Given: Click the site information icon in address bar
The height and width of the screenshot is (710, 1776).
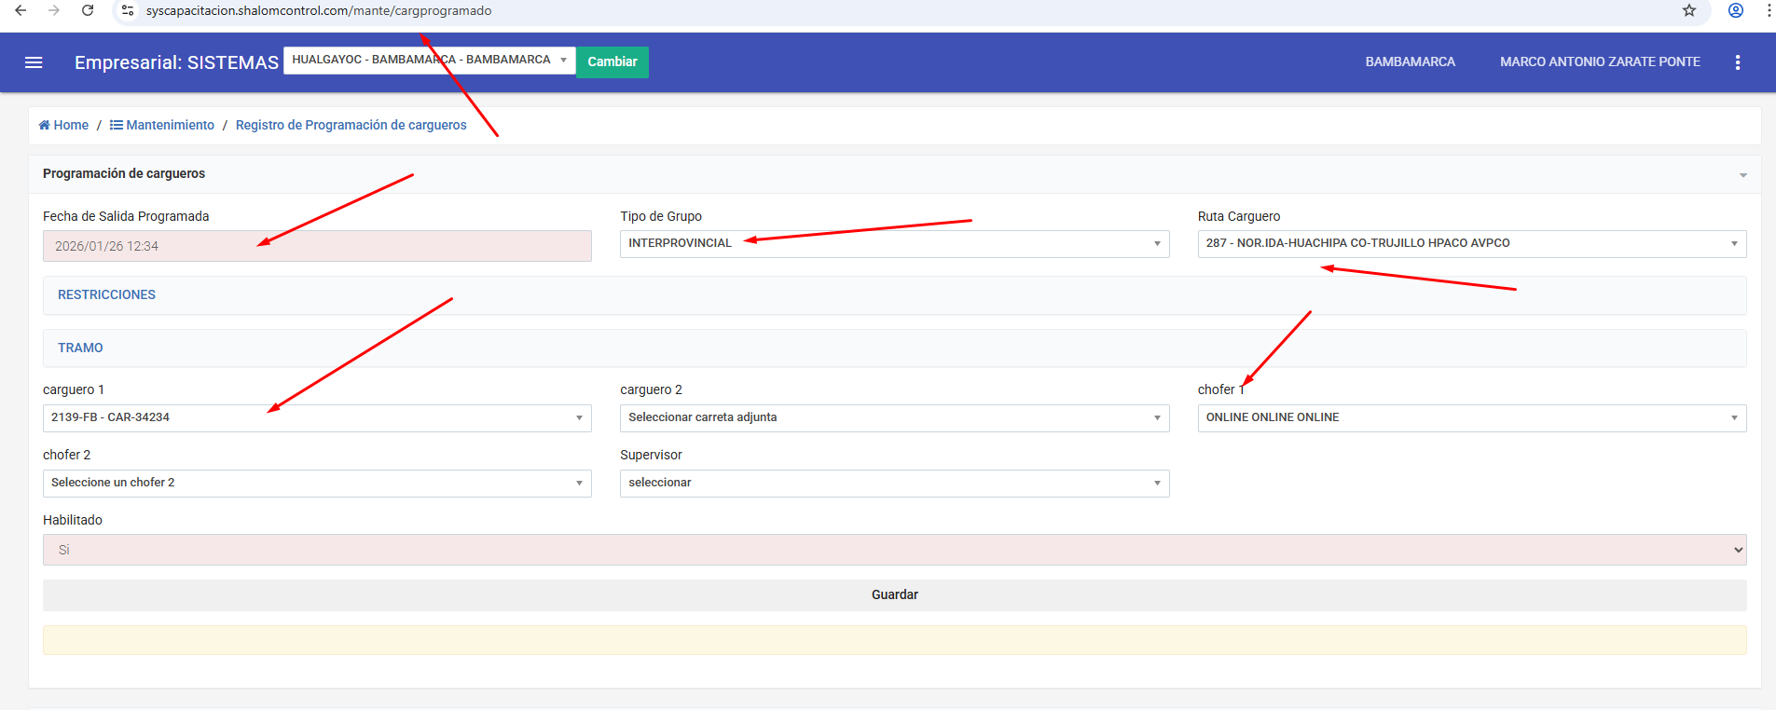Looking at the screenshot, I should [x=128, y=10].
